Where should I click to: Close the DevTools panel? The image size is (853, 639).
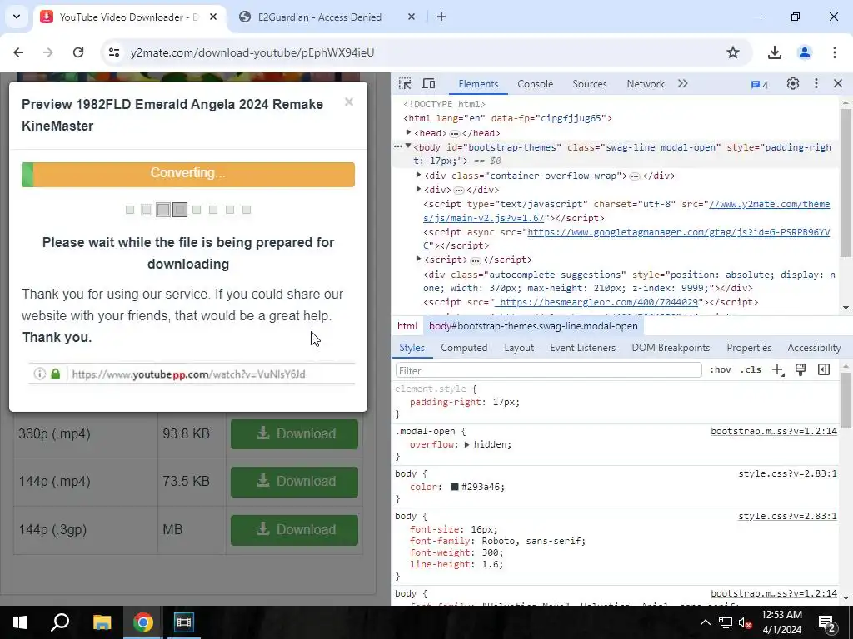tap(838, 84)
